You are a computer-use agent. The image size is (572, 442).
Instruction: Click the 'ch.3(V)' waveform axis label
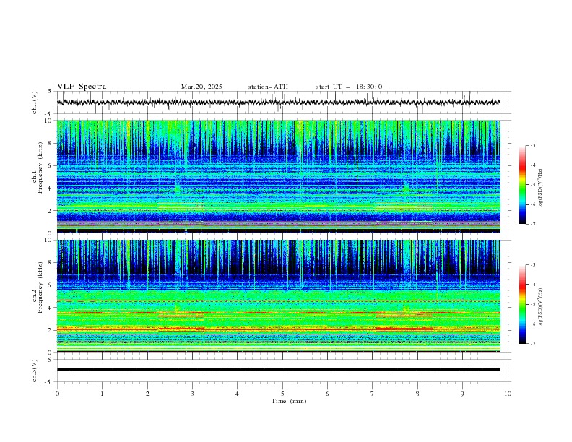click(35, 370)
